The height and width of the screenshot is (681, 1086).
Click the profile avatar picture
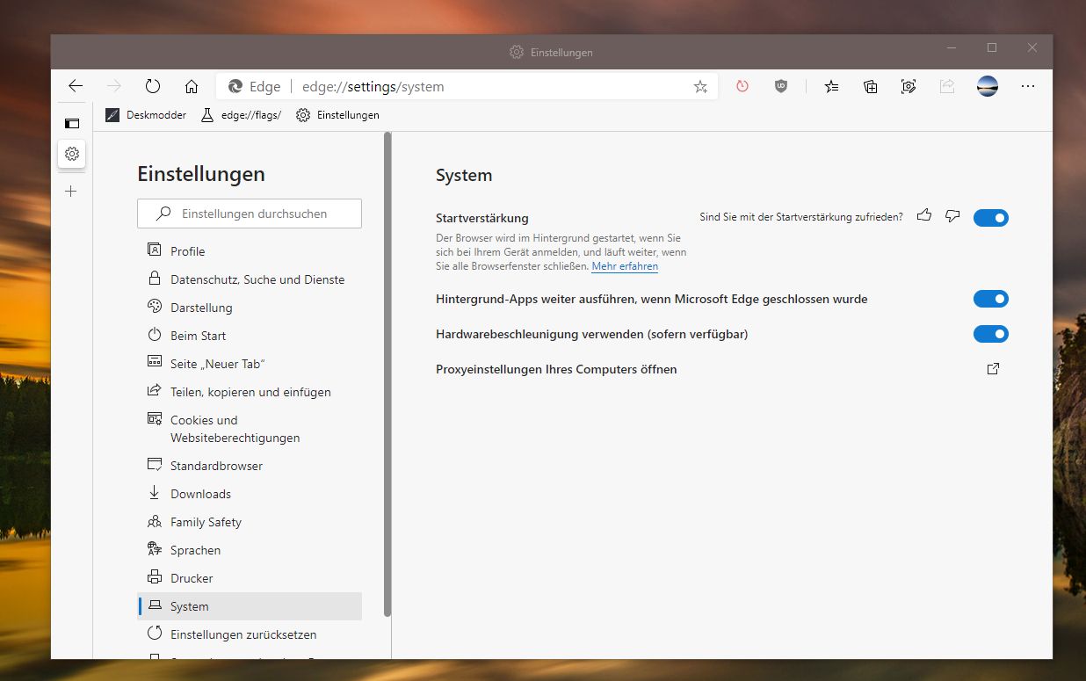pyautogui.click(x=988, y=86)
